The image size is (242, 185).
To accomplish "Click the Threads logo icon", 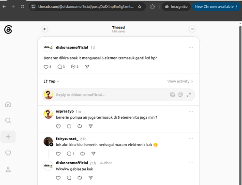I will tap(8, 30).
